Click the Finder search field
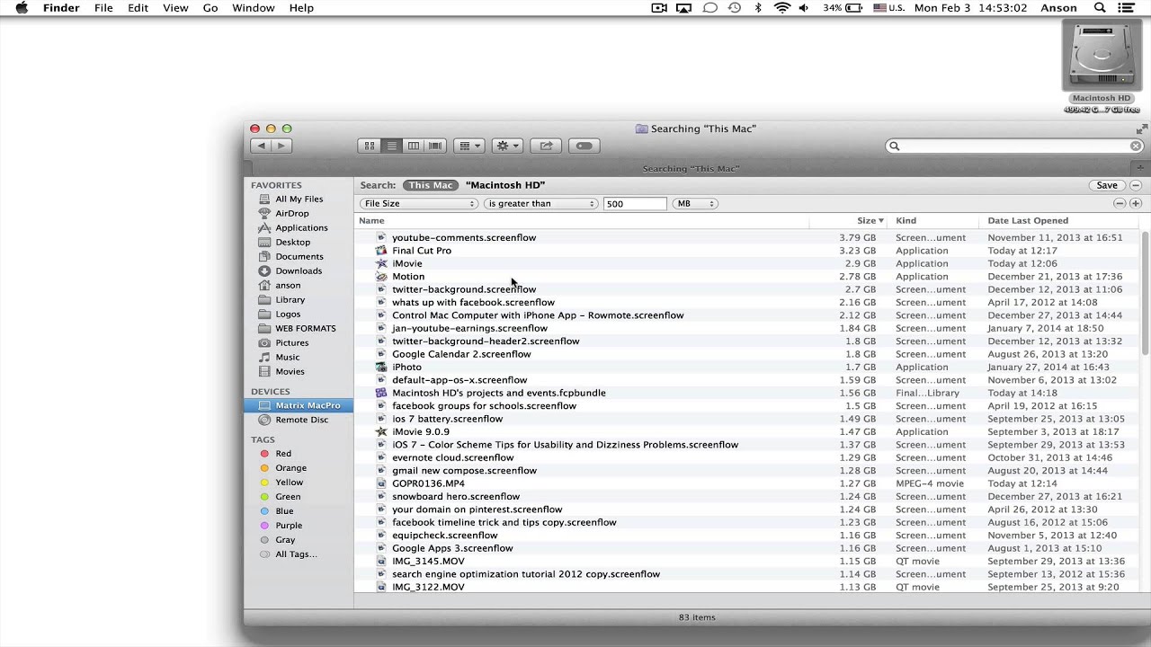The width and height of the screenshot is (1151, 647). [x=1014, y=146]
